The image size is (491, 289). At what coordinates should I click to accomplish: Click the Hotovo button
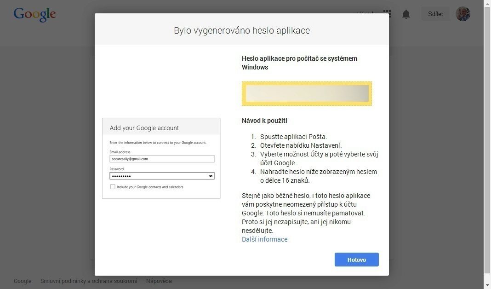(356, 260)
